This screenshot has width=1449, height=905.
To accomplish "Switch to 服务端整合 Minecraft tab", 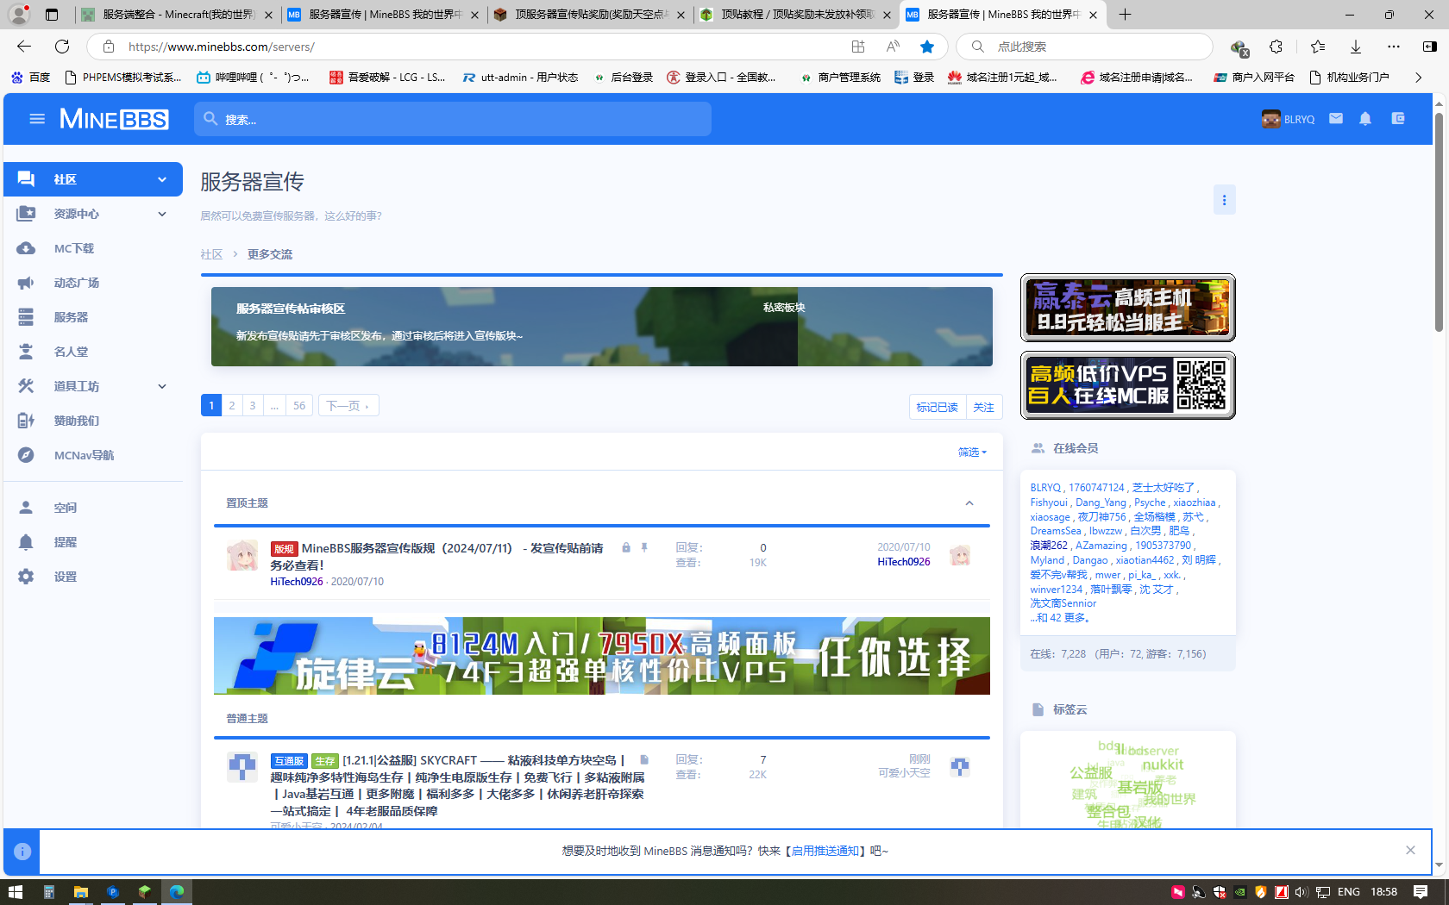I will [176, 15].
